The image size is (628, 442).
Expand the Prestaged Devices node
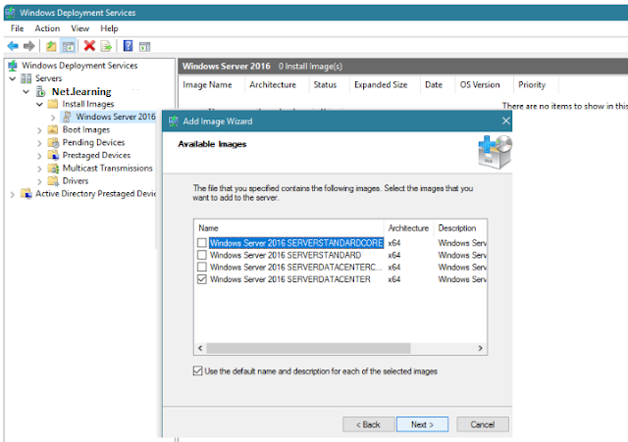pyautogui.click(x=39, y=156)
